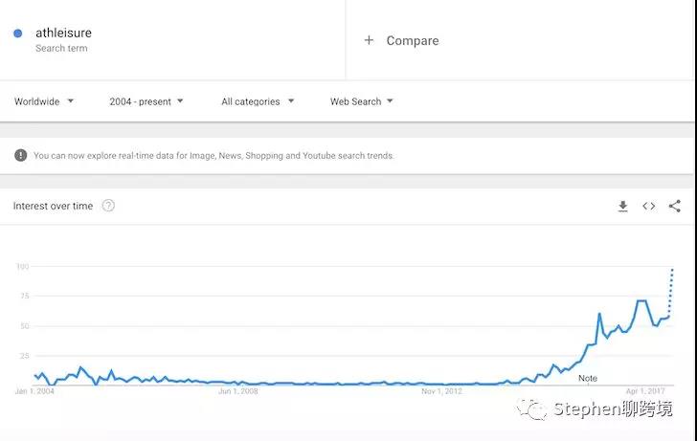Open the 2004 - present time range dropdown
Screen dimensions: 697x441
point(146,101)
